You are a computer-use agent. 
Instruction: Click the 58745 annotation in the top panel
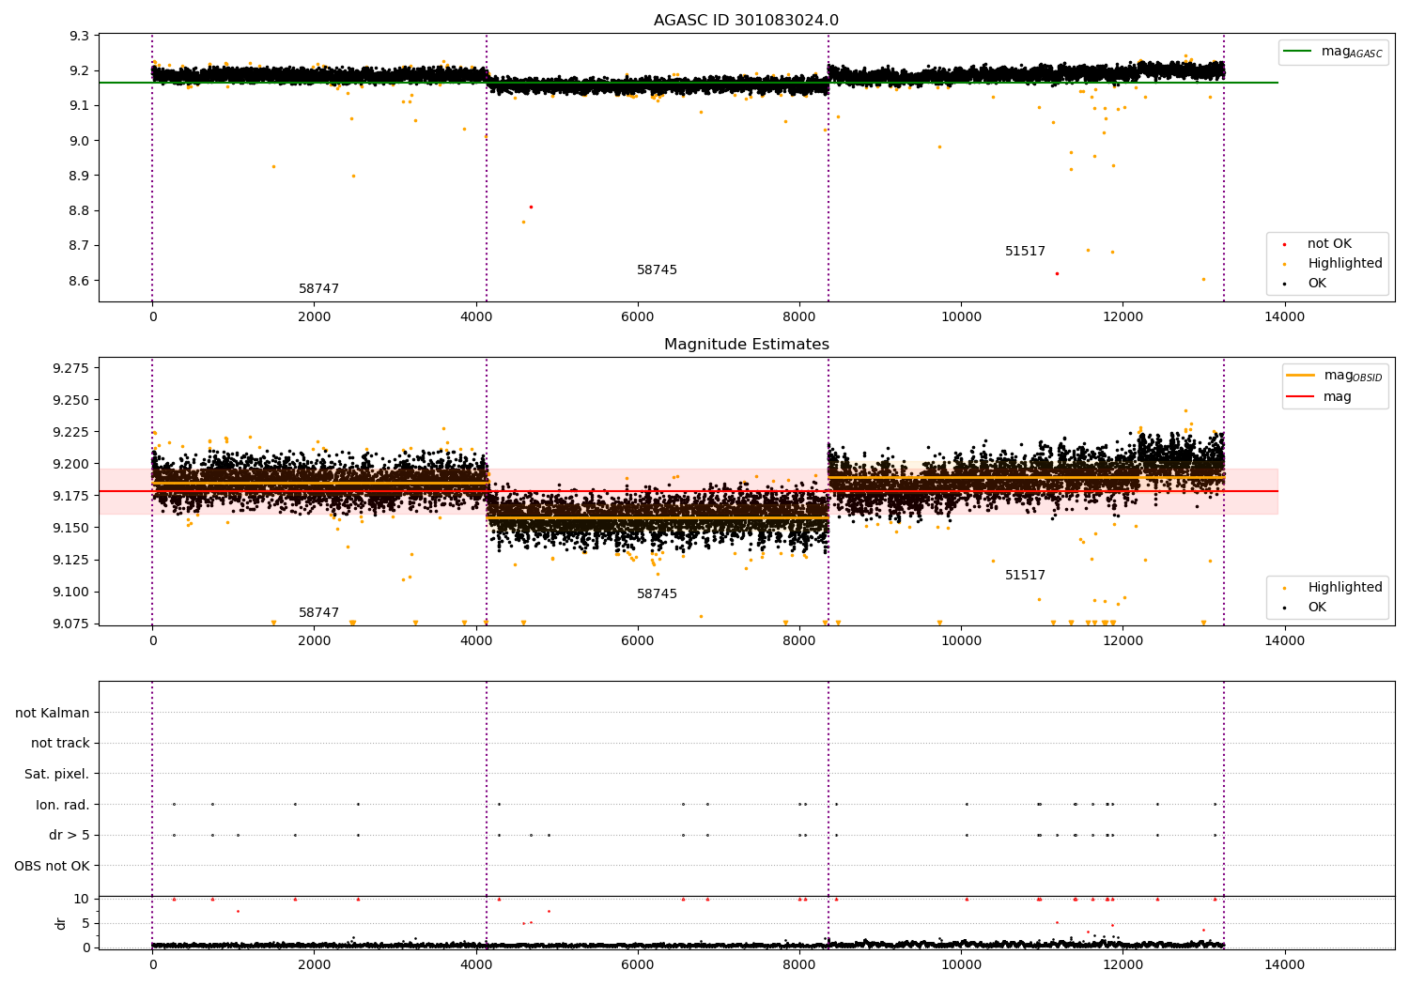pos(657,270)
